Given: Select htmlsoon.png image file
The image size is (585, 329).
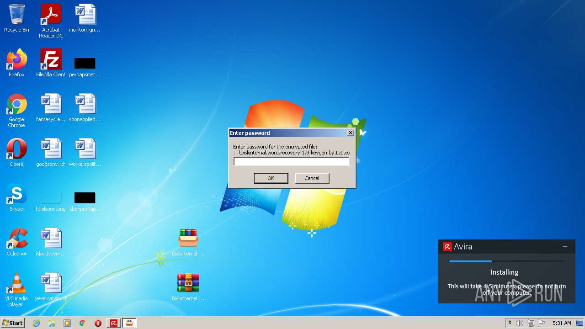Looking at the screenshot, I should coord(51,201).
